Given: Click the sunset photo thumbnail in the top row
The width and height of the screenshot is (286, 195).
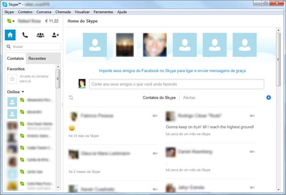Looking at the screenshot, I should (125, 45).
